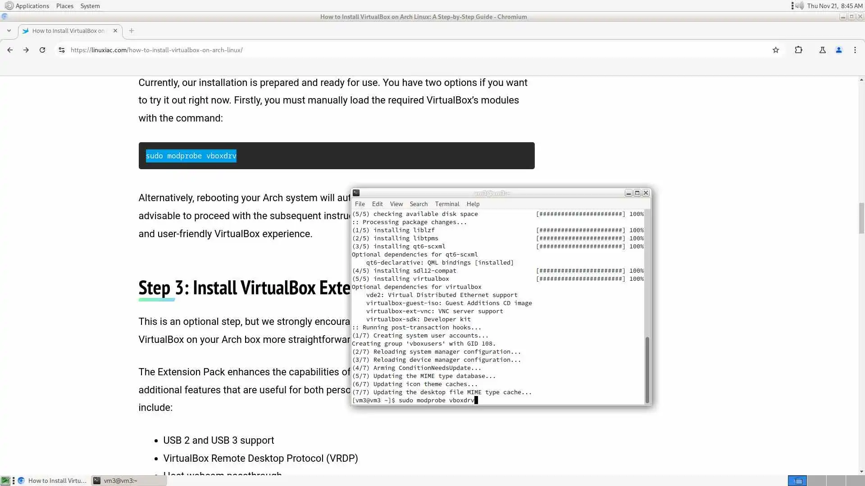Open a new browser tab
The height and width of the screenshot is (486, 865).
pos(131,31)
